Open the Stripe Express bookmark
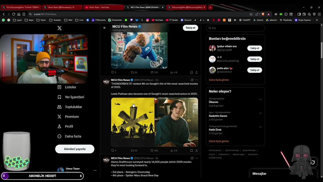Screen dimensions: 323x182 pos(303,20)
